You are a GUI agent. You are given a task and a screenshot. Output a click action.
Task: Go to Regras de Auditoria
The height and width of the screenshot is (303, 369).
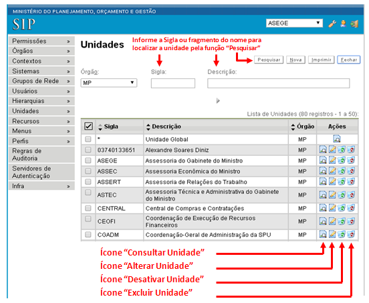41,155
